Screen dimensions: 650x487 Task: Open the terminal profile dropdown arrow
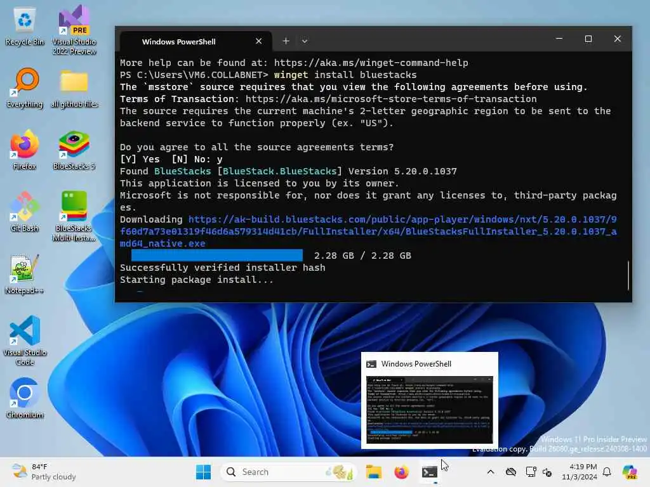(305, 41)
